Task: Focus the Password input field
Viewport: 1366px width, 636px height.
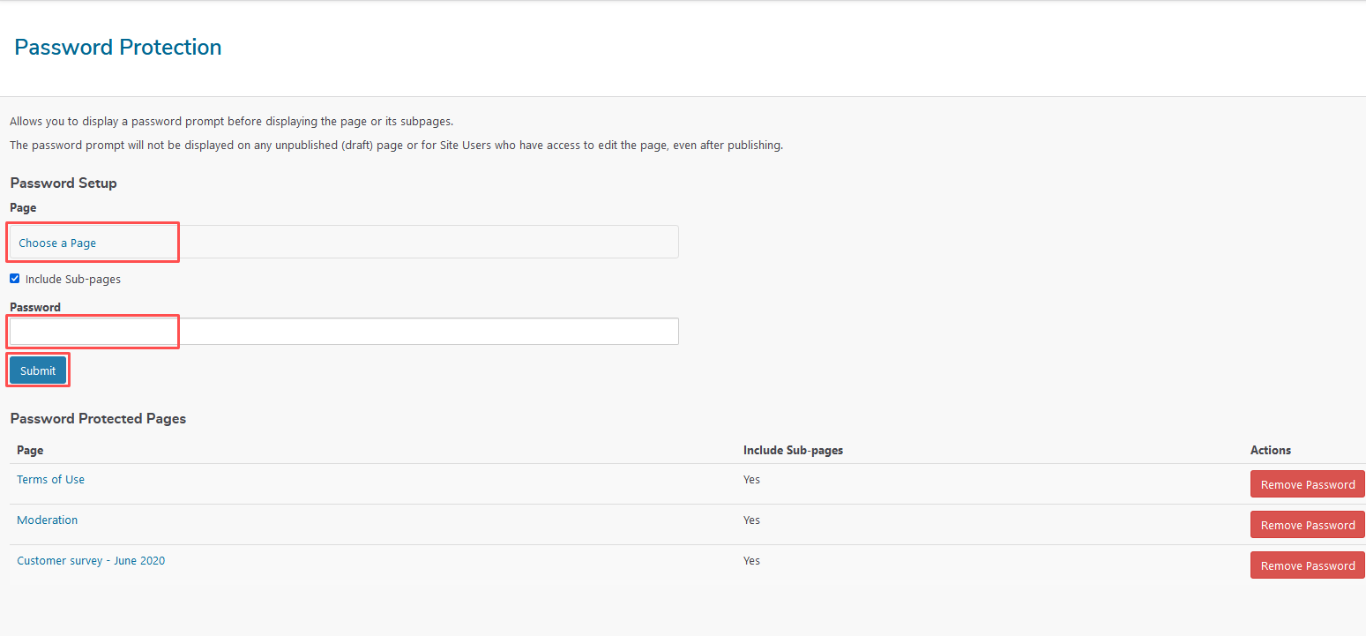Action: coord(344,331)
